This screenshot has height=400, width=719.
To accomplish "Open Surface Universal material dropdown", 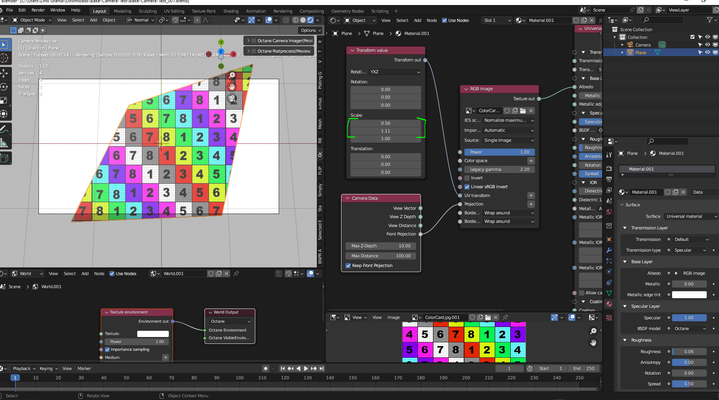I will click(691, 216).
